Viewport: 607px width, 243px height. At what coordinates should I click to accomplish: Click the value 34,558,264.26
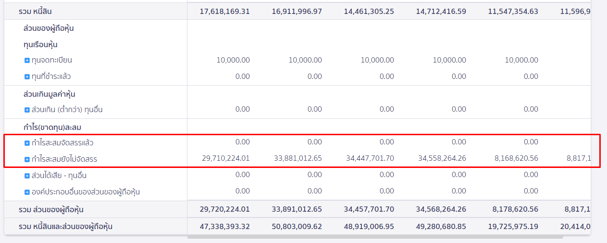pyautogui.click(x=441, y=158)
